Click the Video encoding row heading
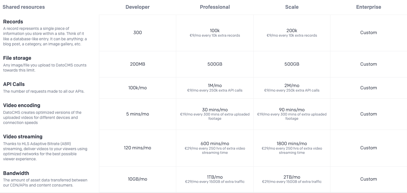Screen dimensions: 407x193 click(22, 105)
